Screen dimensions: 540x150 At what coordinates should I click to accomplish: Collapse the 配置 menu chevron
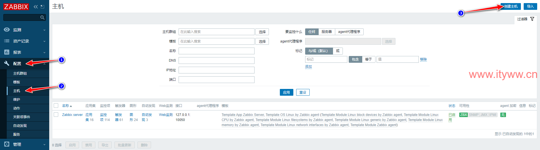(44, 64)
